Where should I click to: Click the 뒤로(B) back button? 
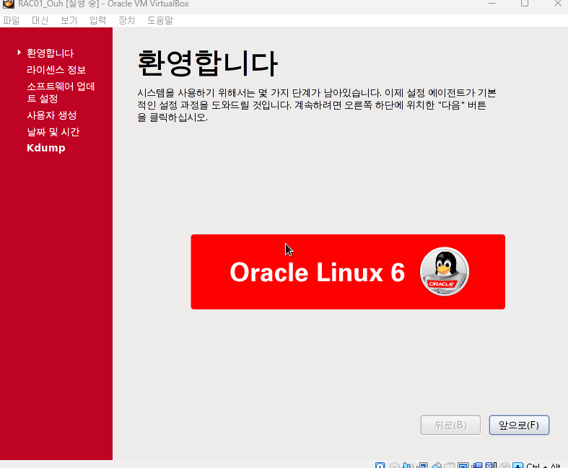tap(450, 425)
